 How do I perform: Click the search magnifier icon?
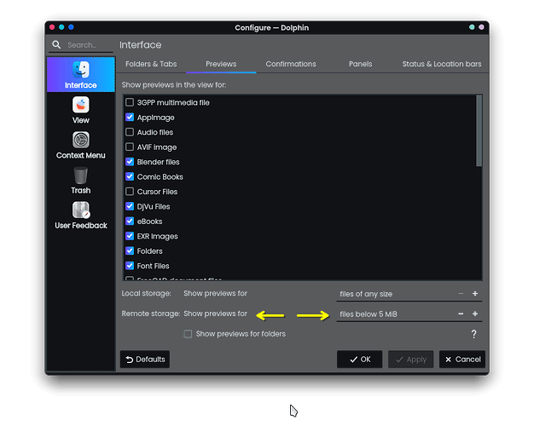coord(56,44)
